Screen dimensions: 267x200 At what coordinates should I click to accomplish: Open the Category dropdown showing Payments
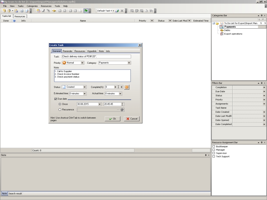[x=129, y=63]
